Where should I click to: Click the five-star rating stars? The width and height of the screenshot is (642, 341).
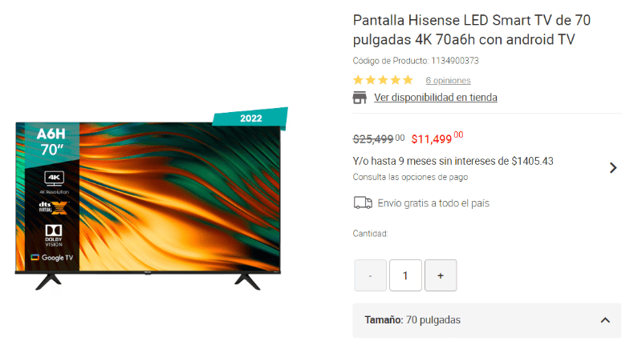383,80
